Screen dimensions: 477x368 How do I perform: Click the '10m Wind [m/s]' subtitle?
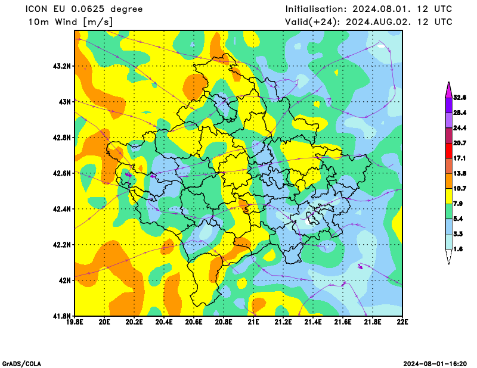coord(70,22)
